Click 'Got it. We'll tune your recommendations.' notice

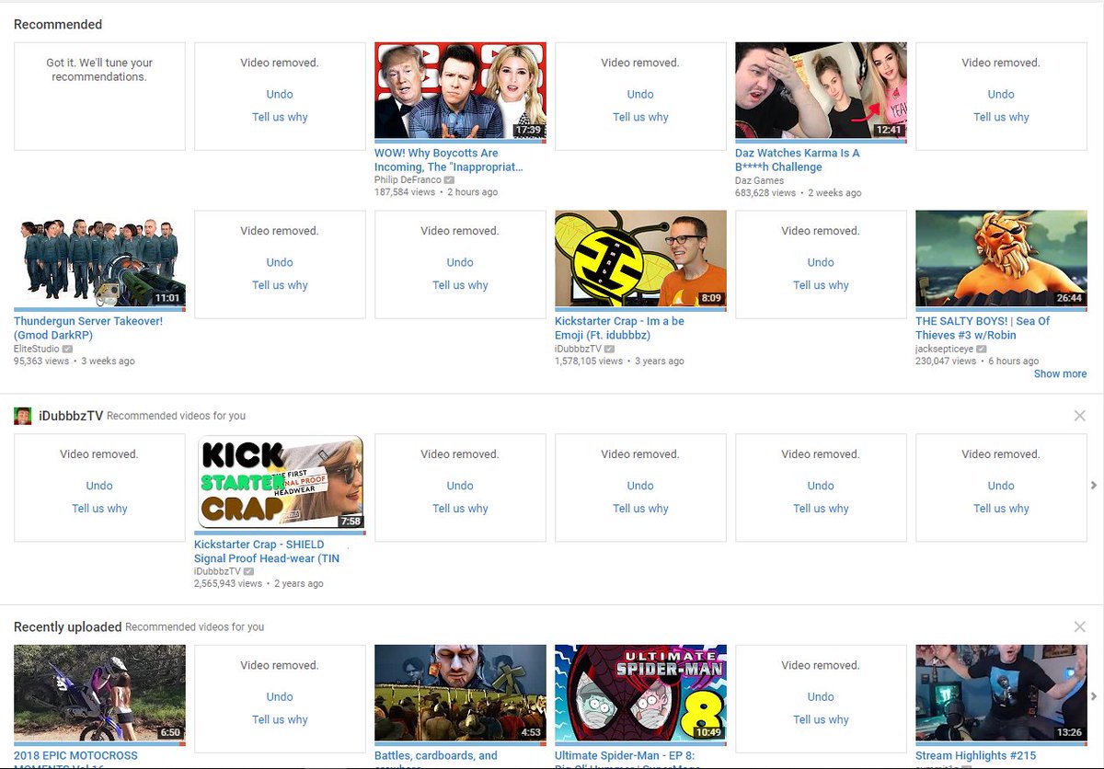99,70
